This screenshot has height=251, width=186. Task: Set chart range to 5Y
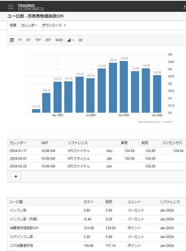[28, 40]
